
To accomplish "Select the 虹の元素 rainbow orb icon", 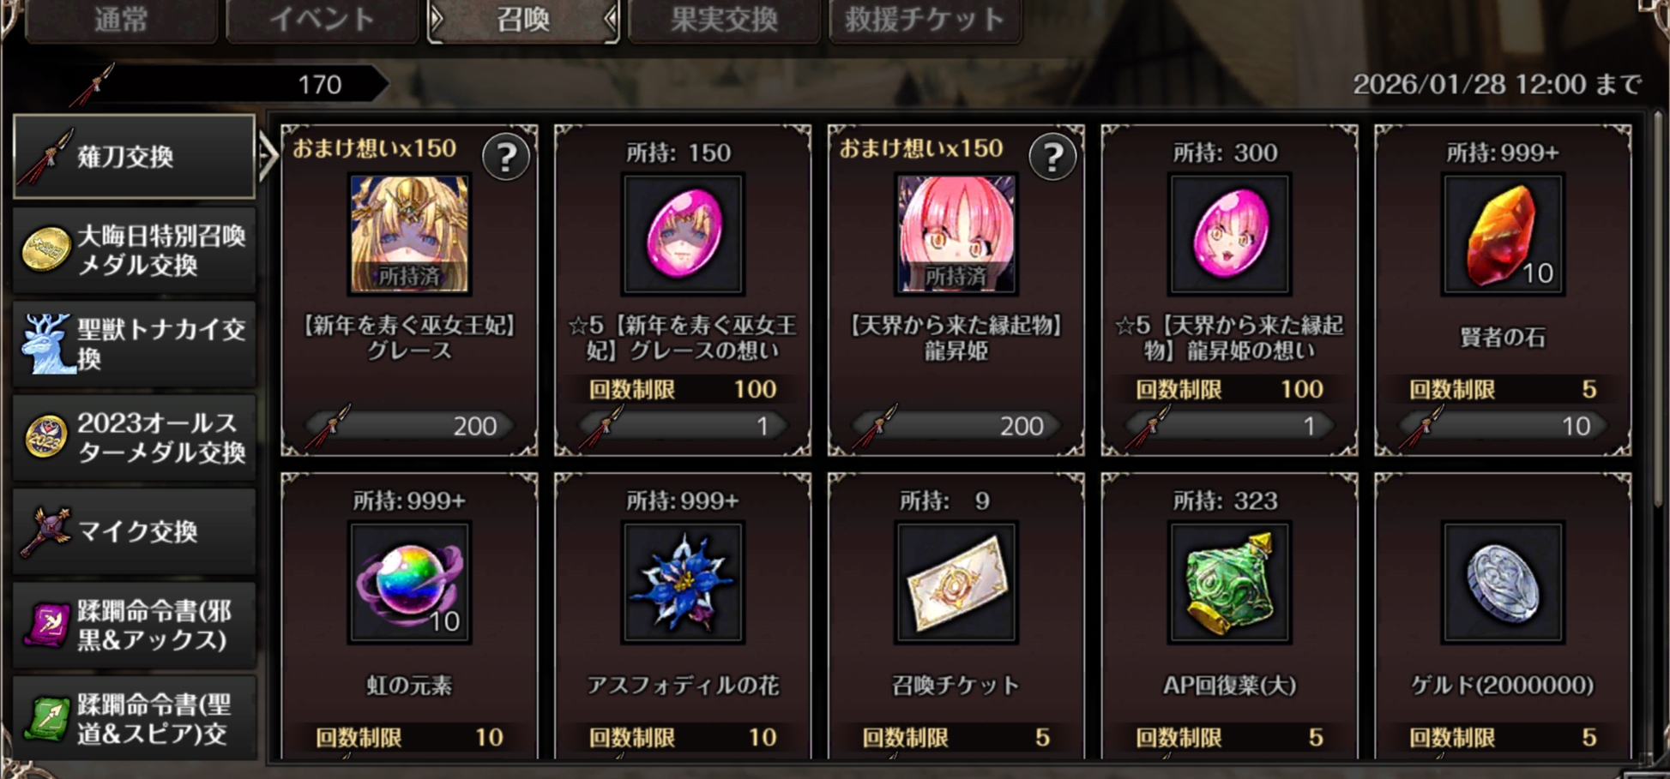I will (409, 583).
